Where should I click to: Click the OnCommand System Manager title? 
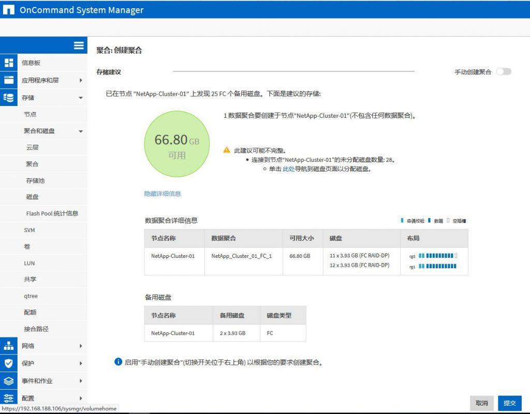pyautogui.click(x=81, y=10)
